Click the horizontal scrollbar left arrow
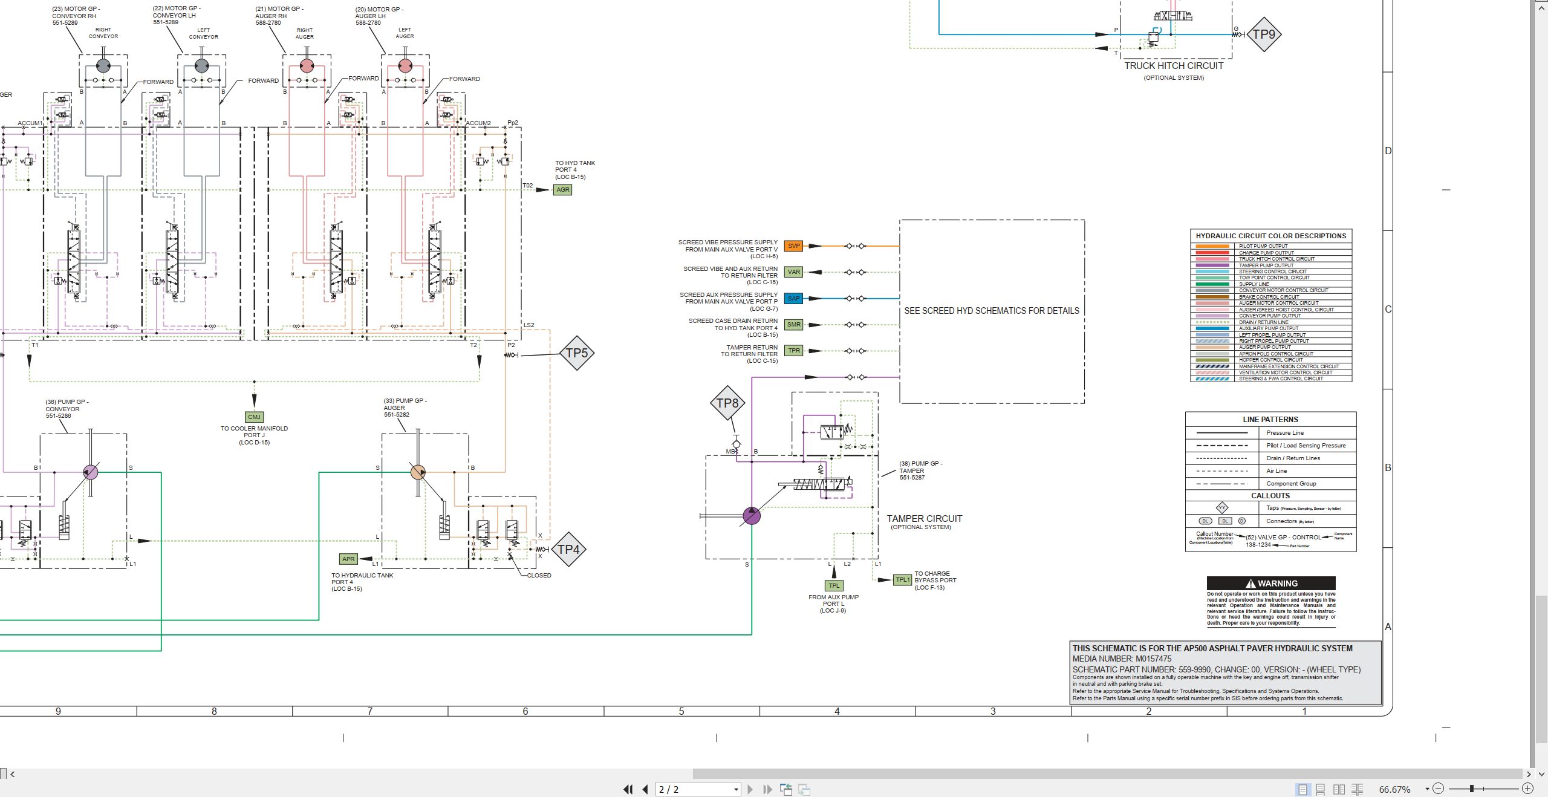 coord(13,774)
